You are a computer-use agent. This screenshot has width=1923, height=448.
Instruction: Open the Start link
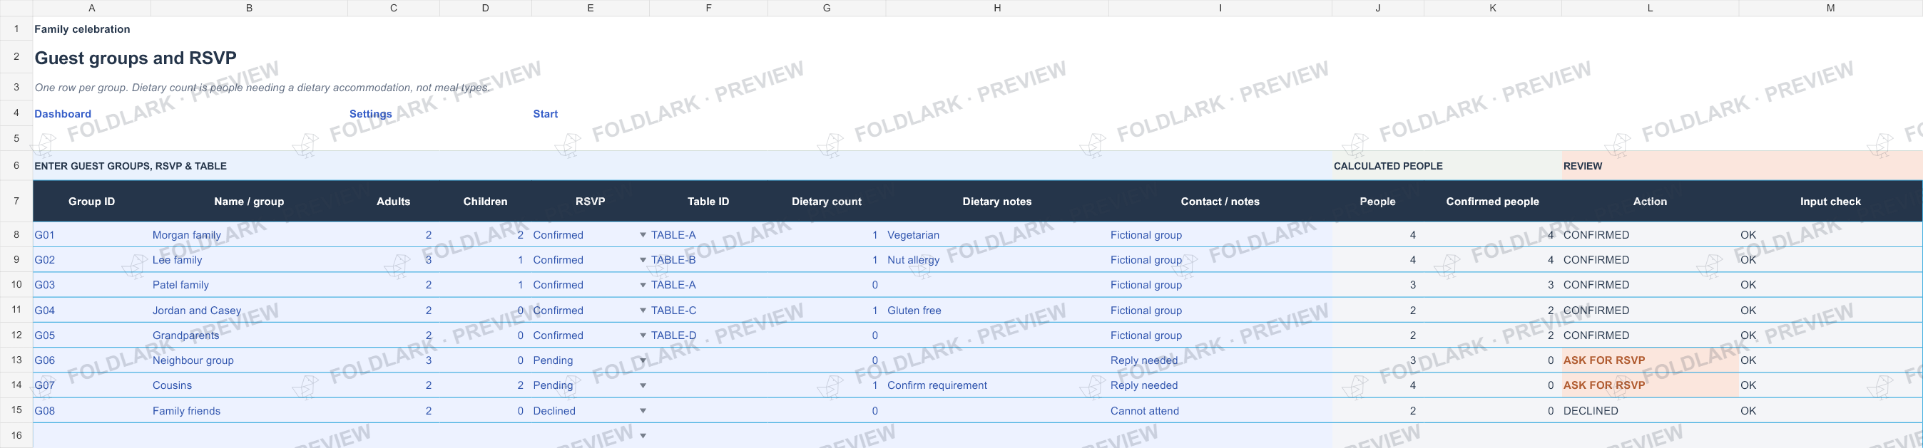[x=545, y=114]
